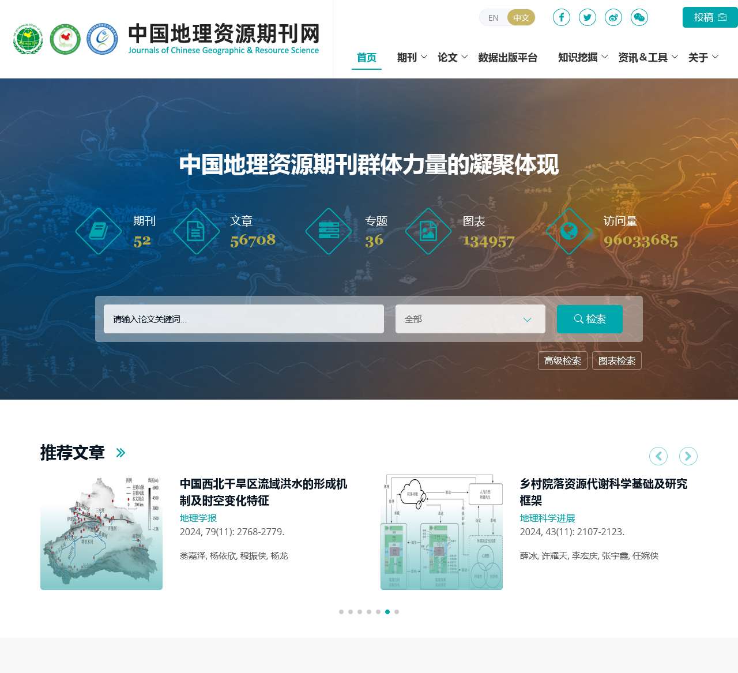
Task: Click the figure count 134957
Action: [489, 241]
